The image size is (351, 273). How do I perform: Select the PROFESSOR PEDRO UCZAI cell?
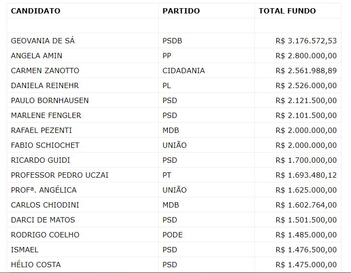[60, 175]
